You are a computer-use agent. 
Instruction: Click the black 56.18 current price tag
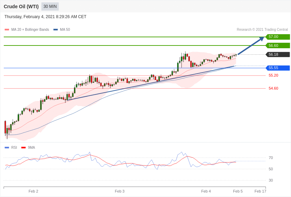278,54
